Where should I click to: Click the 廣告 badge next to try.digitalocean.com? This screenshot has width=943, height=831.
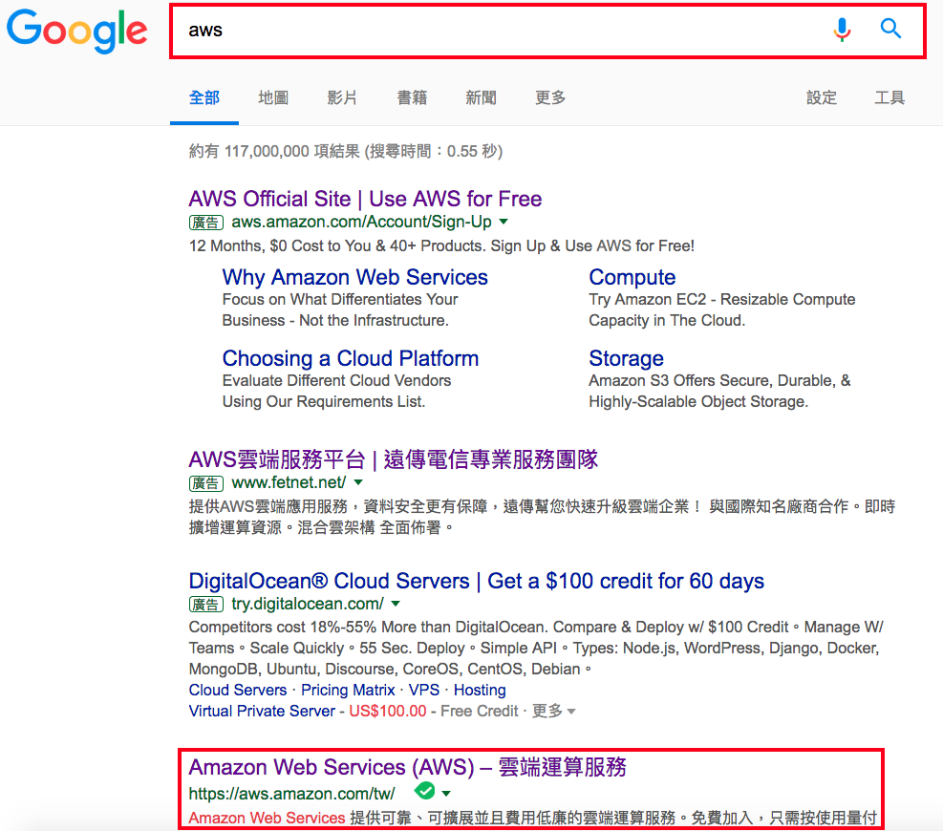coord(206,605)
